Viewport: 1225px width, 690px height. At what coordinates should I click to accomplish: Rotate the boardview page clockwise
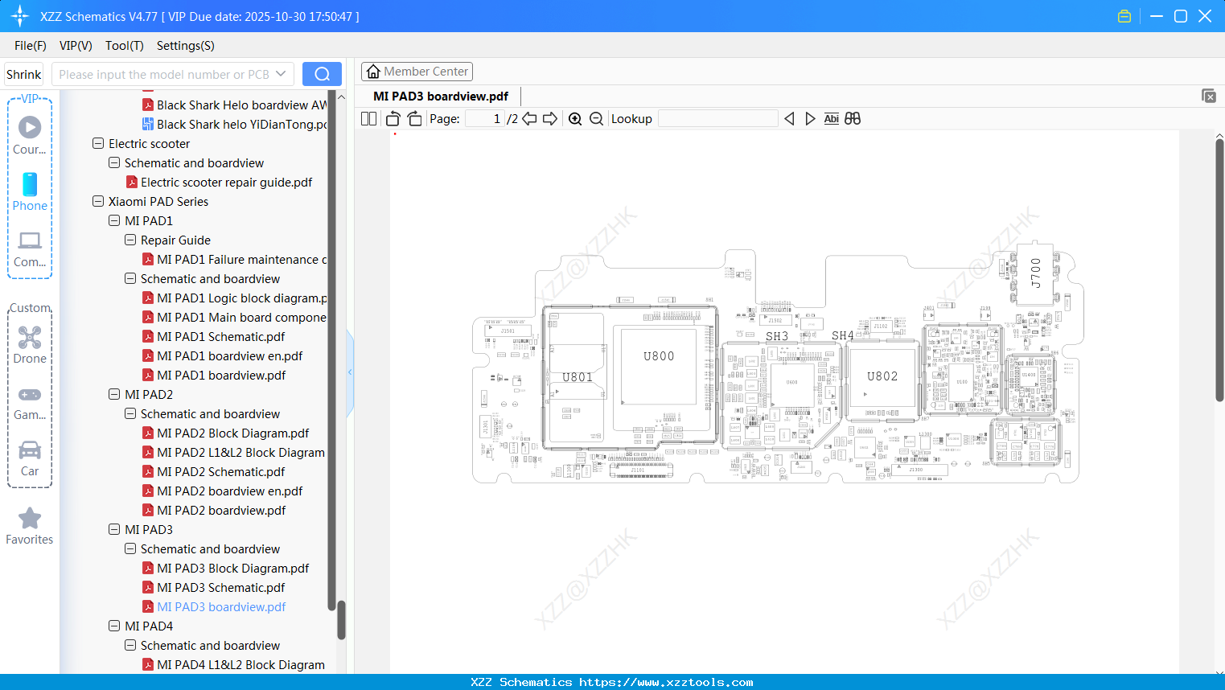tap(414, 119)
